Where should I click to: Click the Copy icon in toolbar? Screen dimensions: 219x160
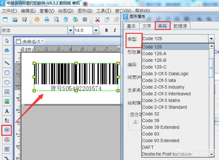tap(107, 19)
